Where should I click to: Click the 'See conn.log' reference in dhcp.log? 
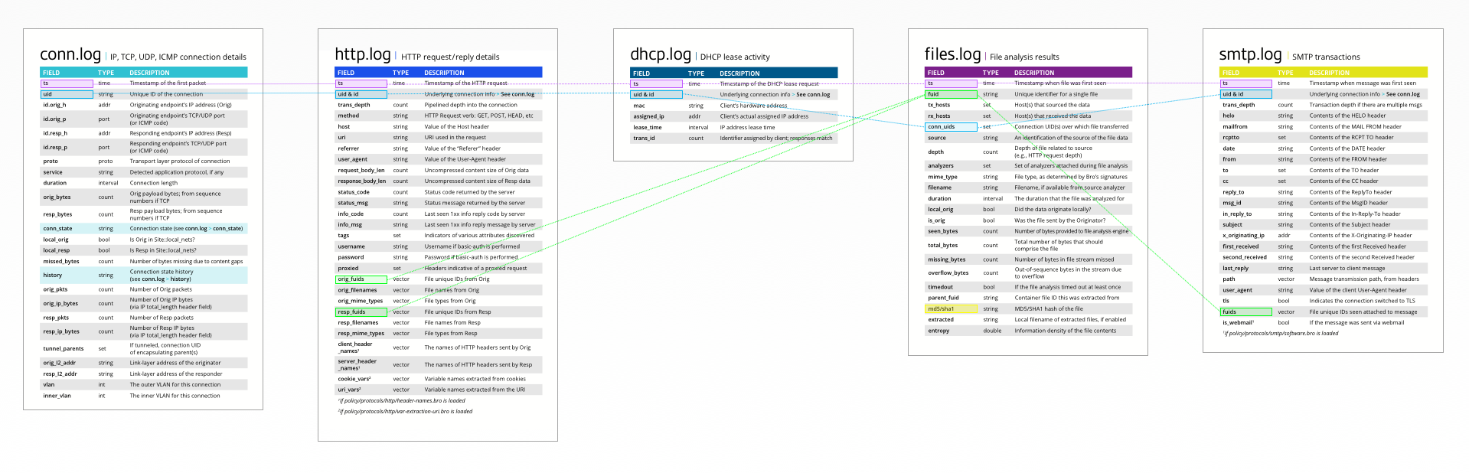click(x=813, y=95)
